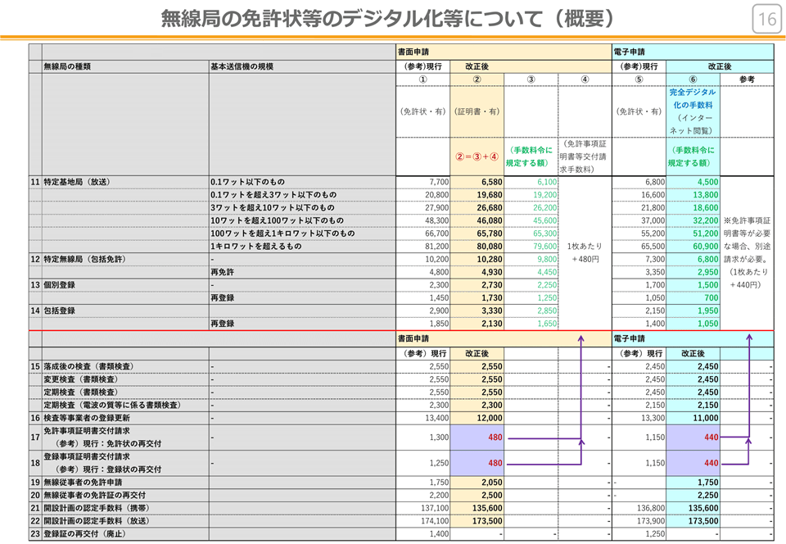The image size is (786, 544).
Task: Click the （証明書・有） header cell
Action: 477,111
